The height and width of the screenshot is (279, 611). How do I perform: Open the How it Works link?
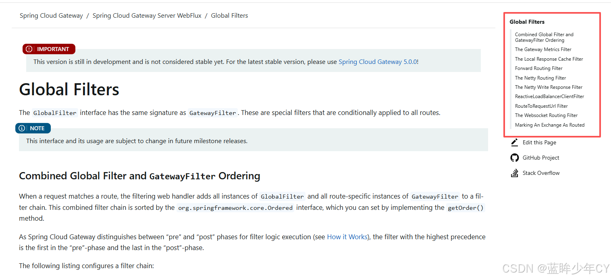pos(347,237)
